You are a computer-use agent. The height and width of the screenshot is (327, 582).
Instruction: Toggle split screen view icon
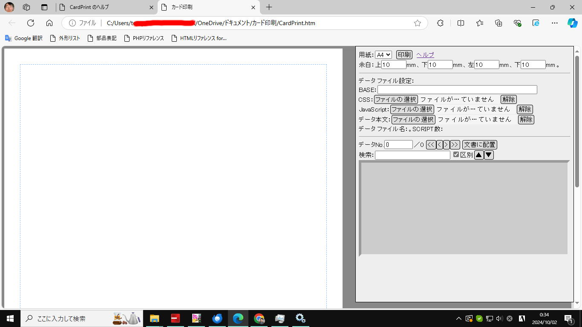[461, 23]
